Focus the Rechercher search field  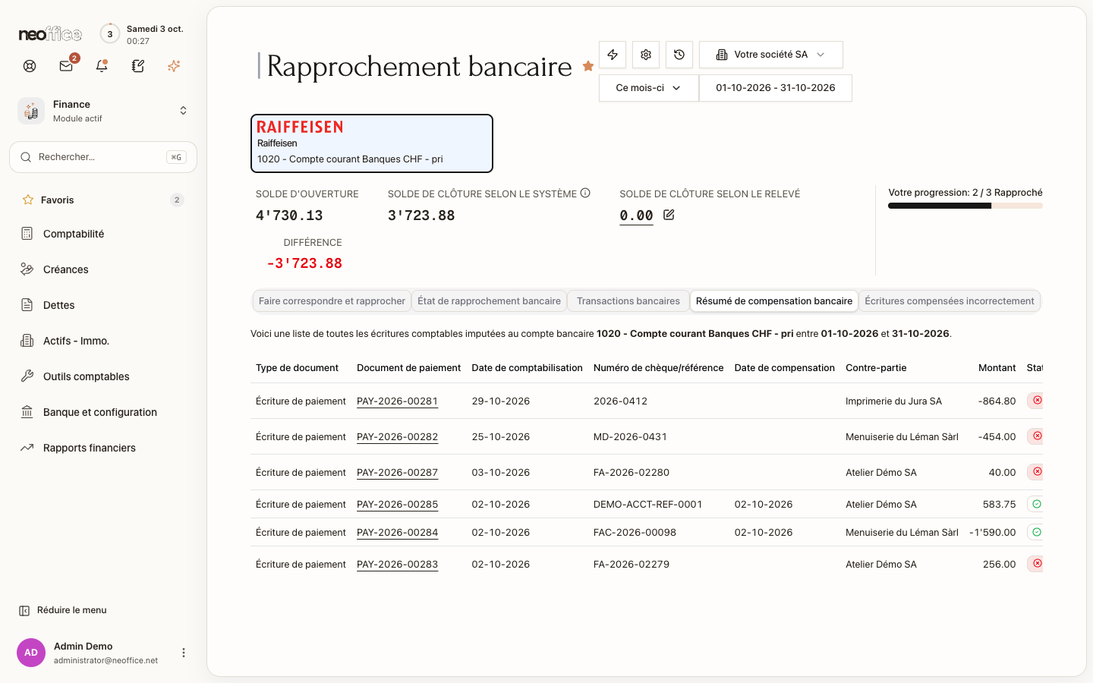pyautogui.click(x=103, y=157)
